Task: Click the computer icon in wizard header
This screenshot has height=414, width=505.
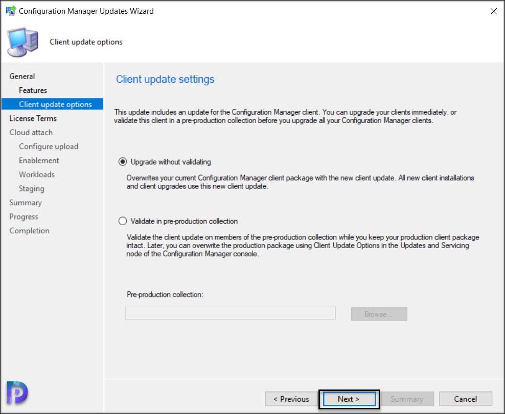Action: tap(23, 42)
